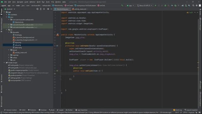202x114 pixels.
Task: Open IDE settings gear in main toolbar
Action: [x=197, y=6]
